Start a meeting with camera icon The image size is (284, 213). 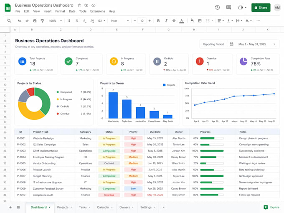[241, 8]
